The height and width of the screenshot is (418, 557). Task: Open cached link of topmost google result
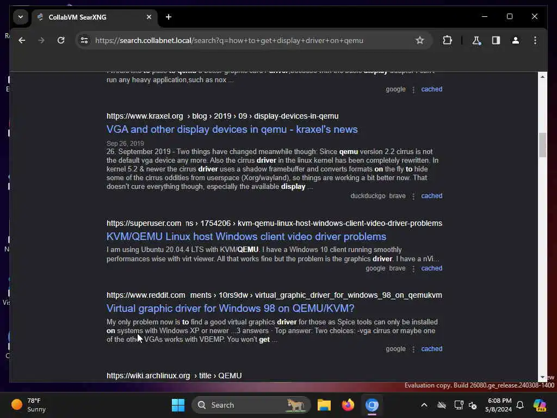pos(431,89)
